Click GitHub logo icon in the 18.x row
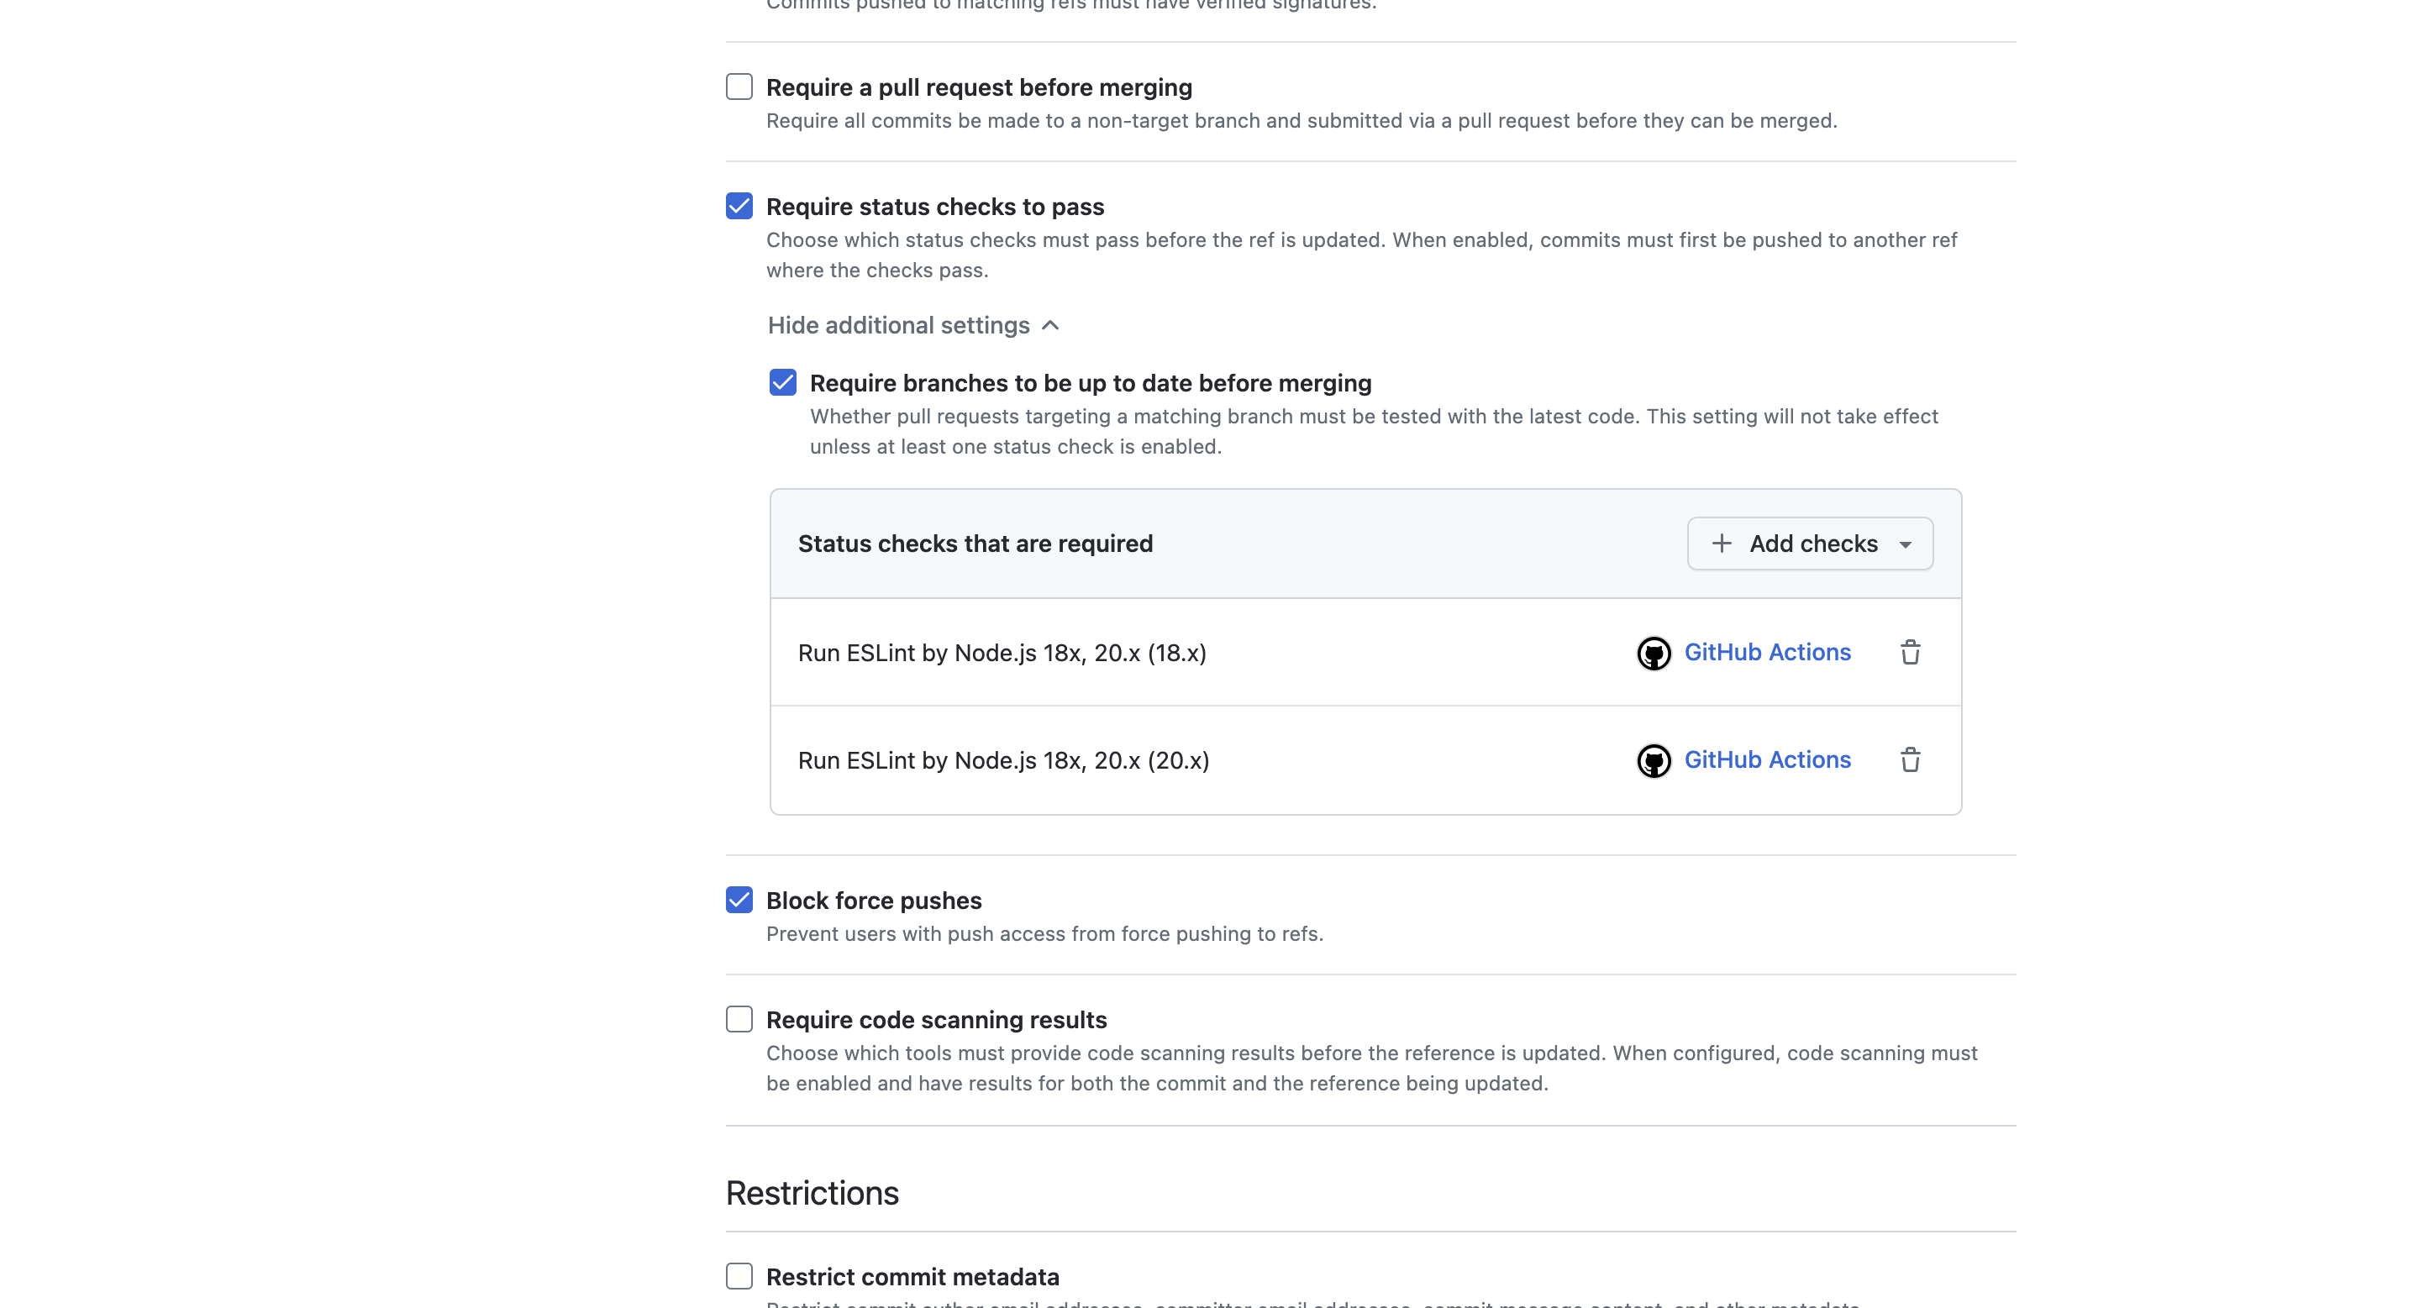The height and width of the screenshot is (1308, 2419). click(1654, 654)
